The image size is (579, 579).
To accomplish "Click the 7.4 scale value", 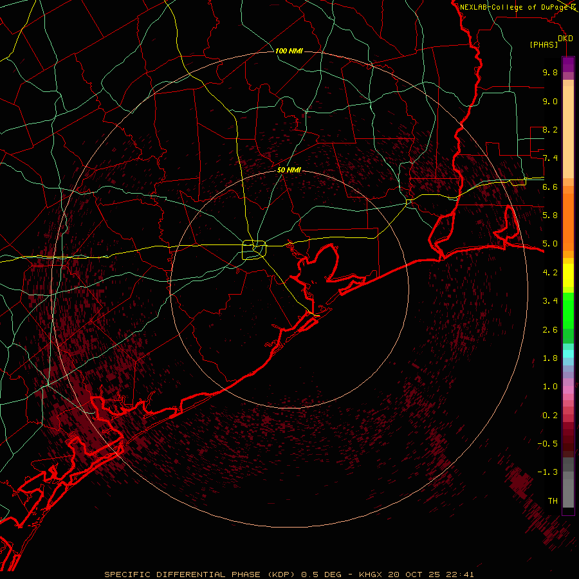I will [x=550, y=158].
